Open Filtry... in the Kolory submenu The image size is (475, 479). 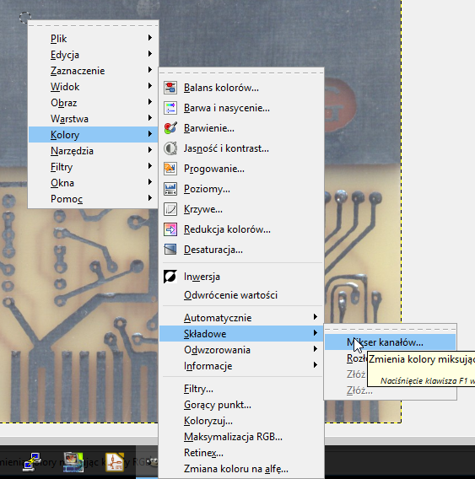(x=241, y=389)
